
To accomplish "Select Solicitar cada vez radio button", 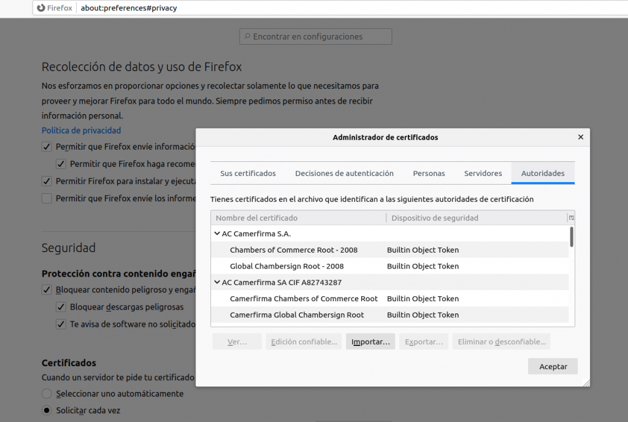I will click(x=47, y=410).
